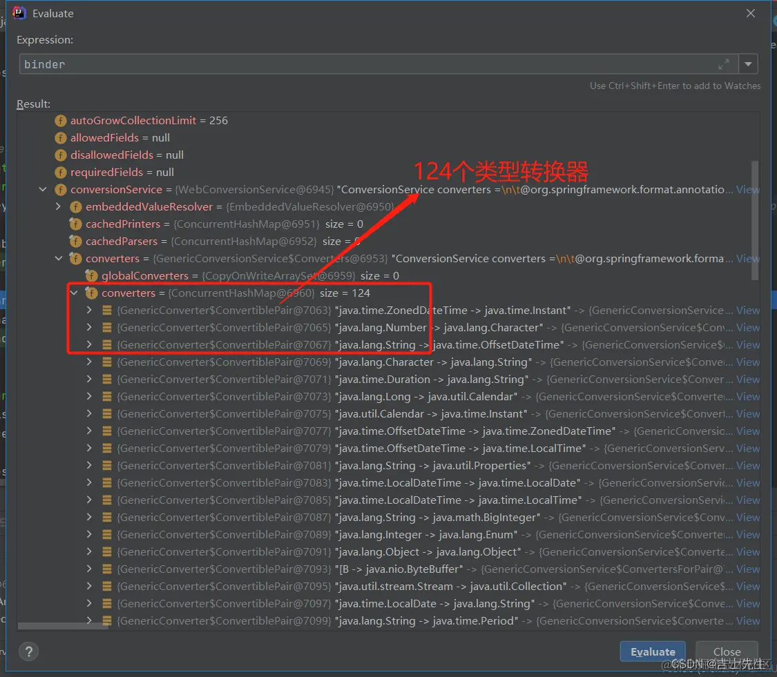Click field icon of autoGrowCollectionLimit
The width and height of the screenshot is (777, 677).
click(61, 120)
